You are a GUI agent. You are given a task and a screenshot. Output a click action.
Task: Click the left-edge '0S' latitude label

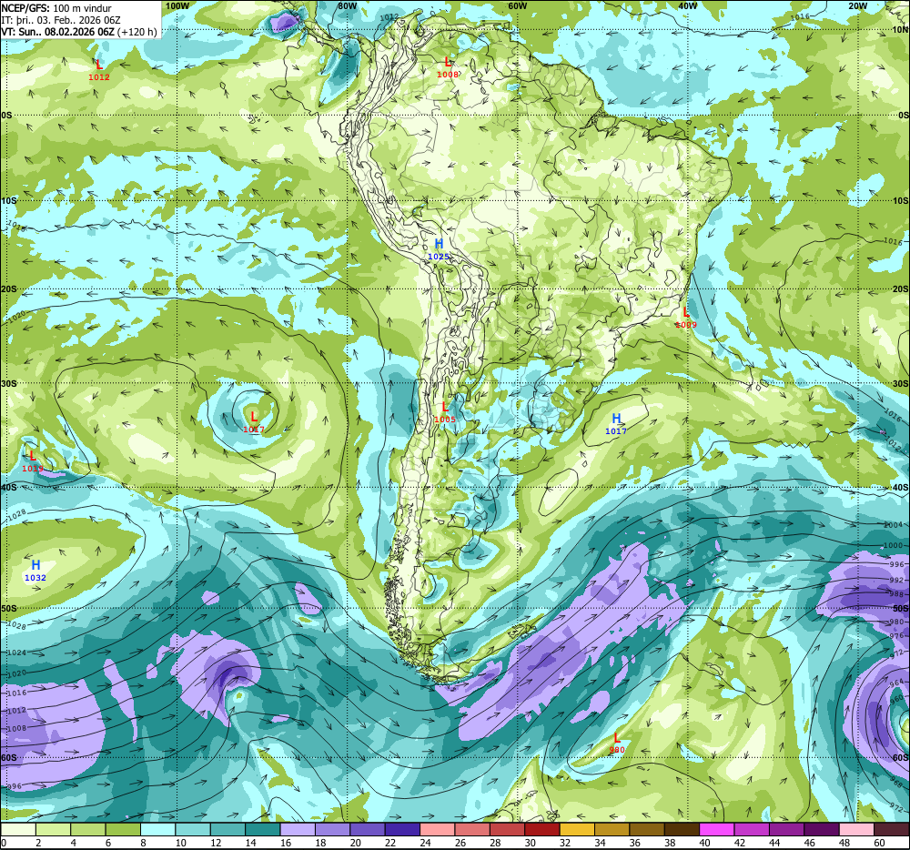point(6,116)
